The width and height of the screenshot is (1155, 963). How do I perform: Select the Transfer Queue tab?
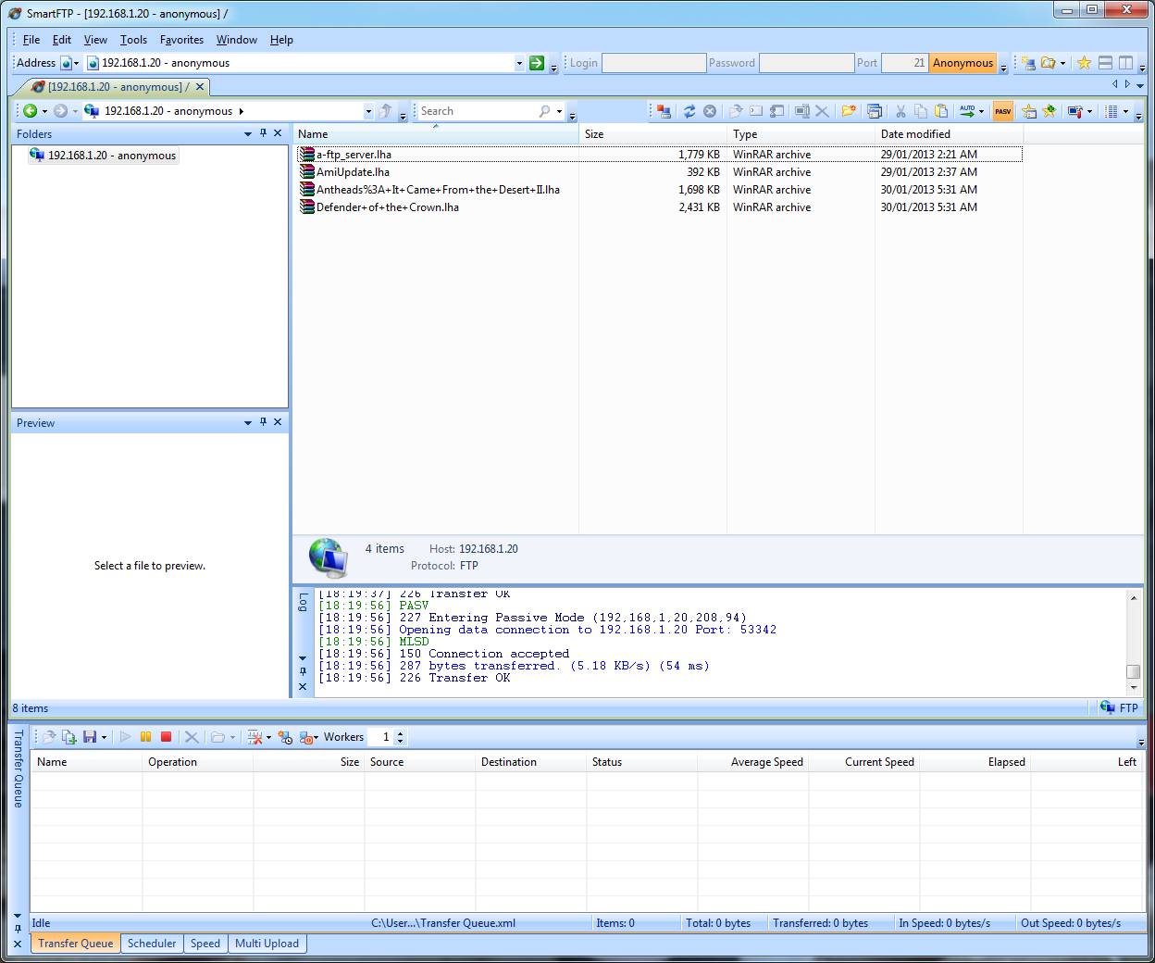(x=76, y=944)
